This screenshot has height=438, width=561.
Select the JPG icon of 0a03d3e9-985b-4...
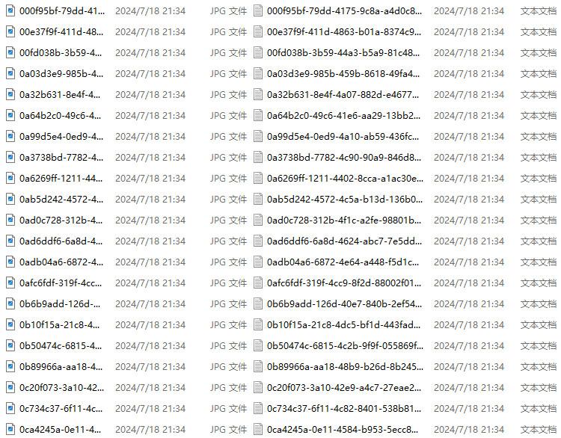click(x=10, y=74)
